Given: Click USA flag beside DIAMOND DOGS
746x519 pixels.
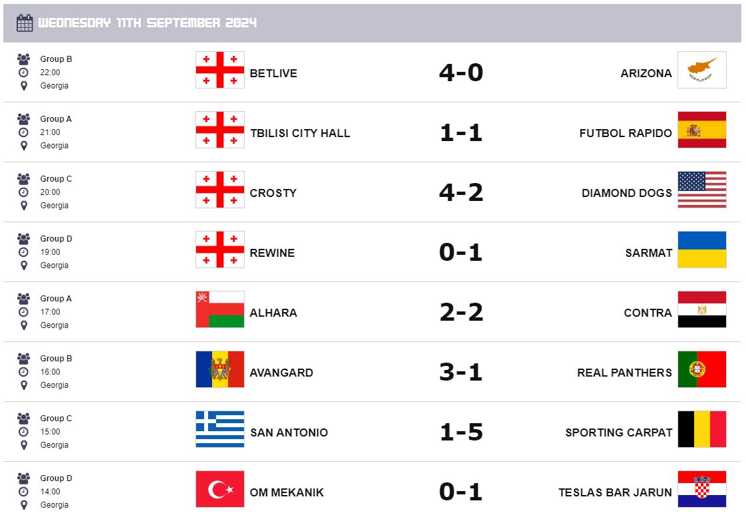Looking at the screenshot, I should coord(701,190).
